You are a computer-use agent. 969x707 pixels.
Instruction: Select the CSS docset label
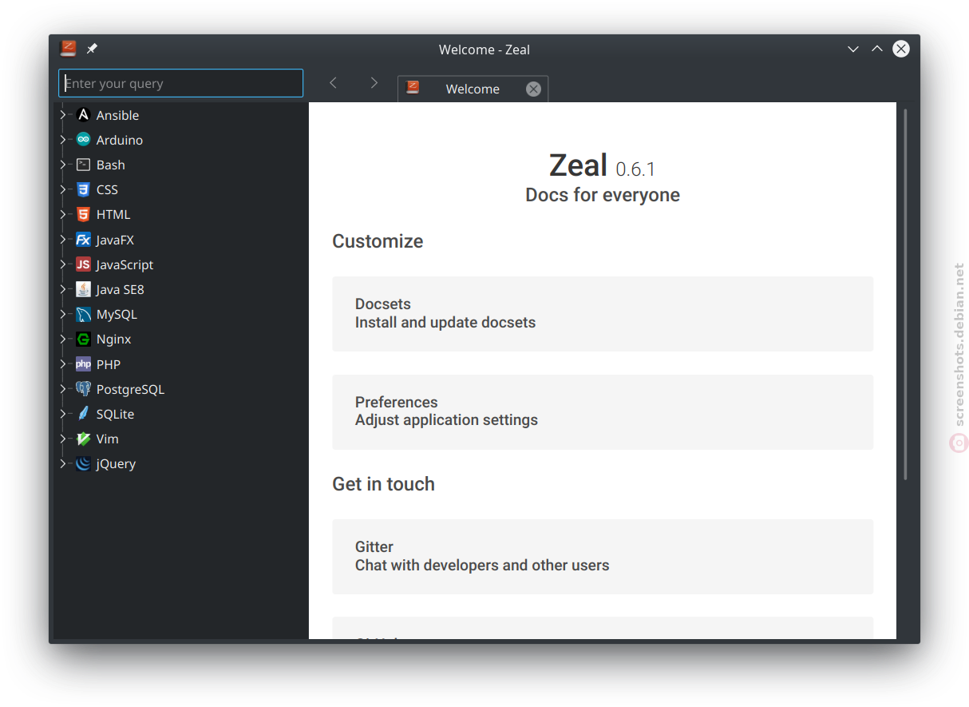coord(107,189)
